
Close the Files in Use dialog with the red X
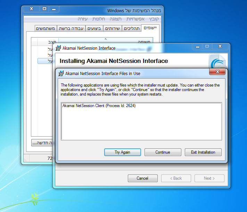tap(217, 72)
